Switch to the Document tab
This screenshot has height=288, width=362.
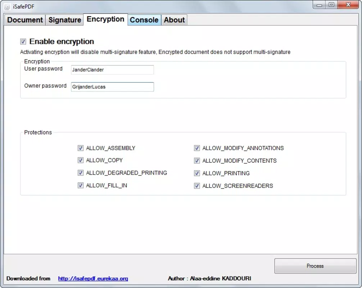25,20
